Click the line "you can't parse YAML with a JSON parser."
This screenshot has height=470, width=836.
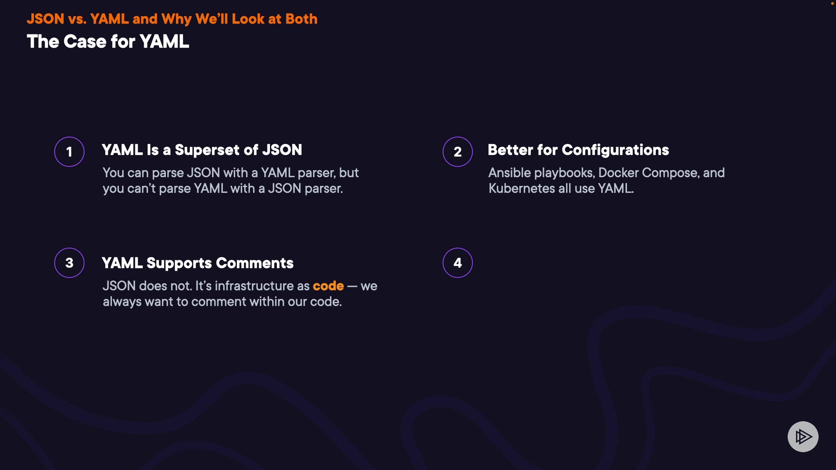223,188
